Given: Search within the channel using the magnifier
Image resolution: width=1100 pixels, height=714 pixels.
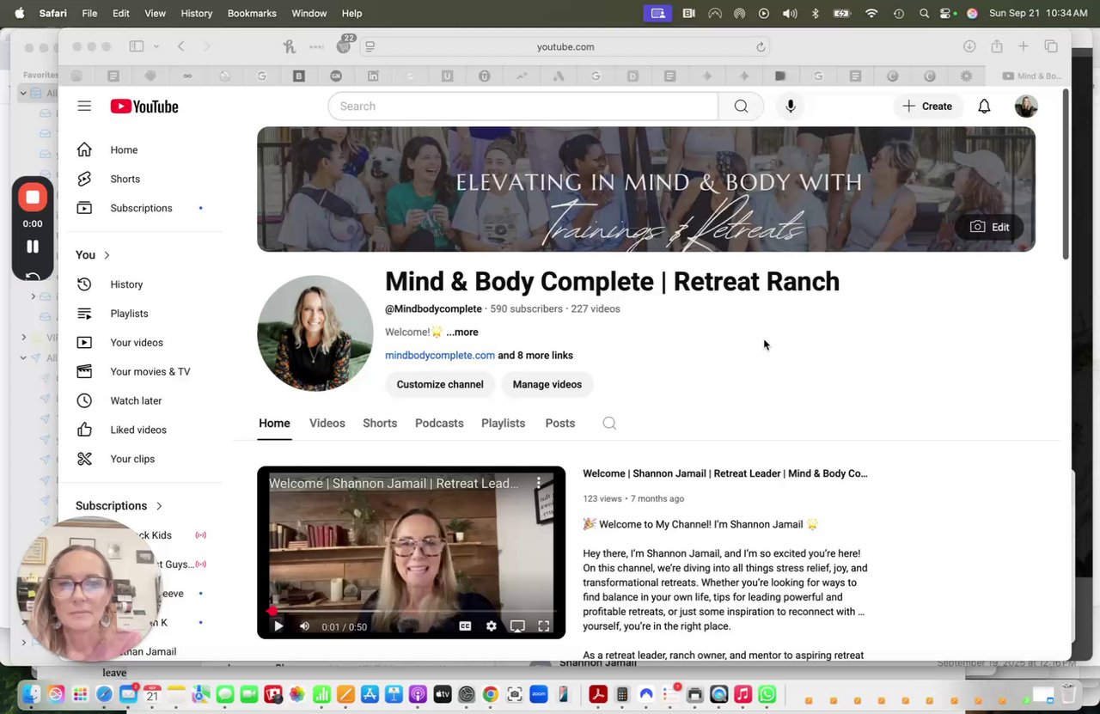Looking at the screenshot, I should (609, 424).
